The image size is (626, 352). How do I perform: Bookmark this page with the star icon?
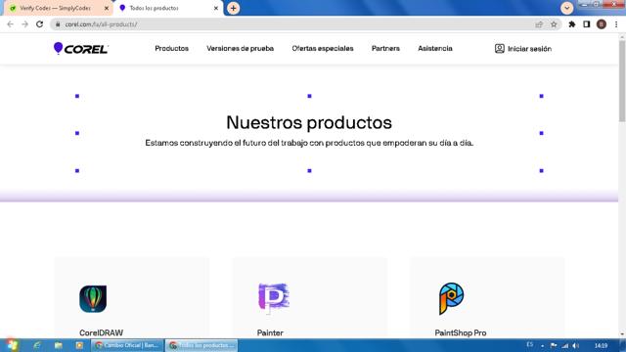coord(554,24)
